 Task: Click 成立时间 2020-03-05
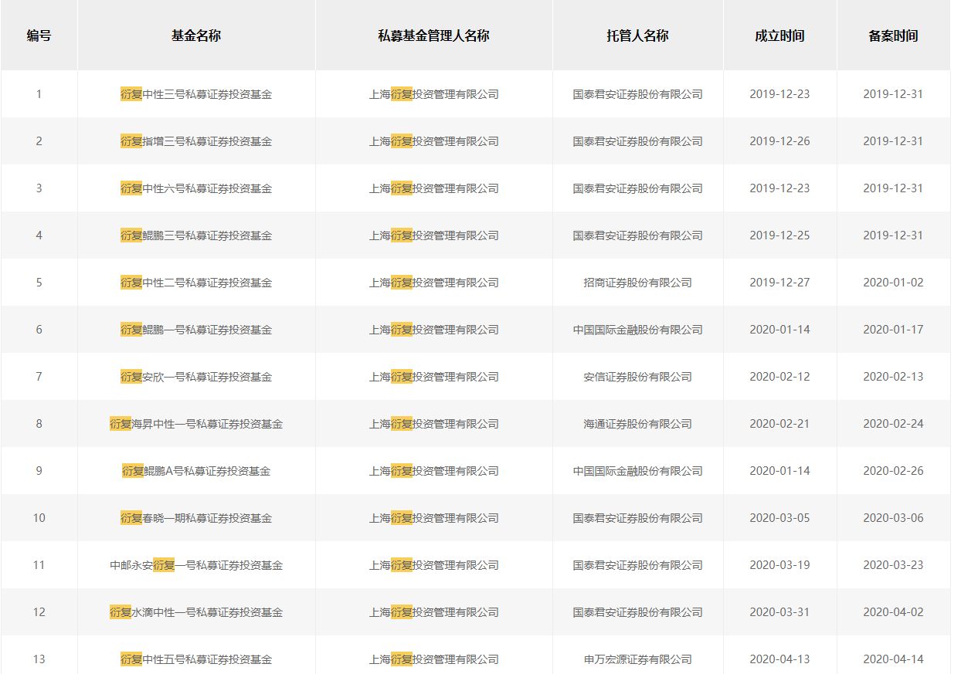779,518
